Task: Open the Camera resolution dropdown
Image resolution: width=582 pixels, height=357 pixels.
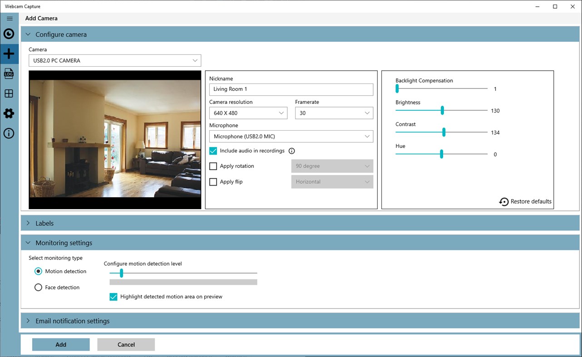Action: [x=248, y=112]
